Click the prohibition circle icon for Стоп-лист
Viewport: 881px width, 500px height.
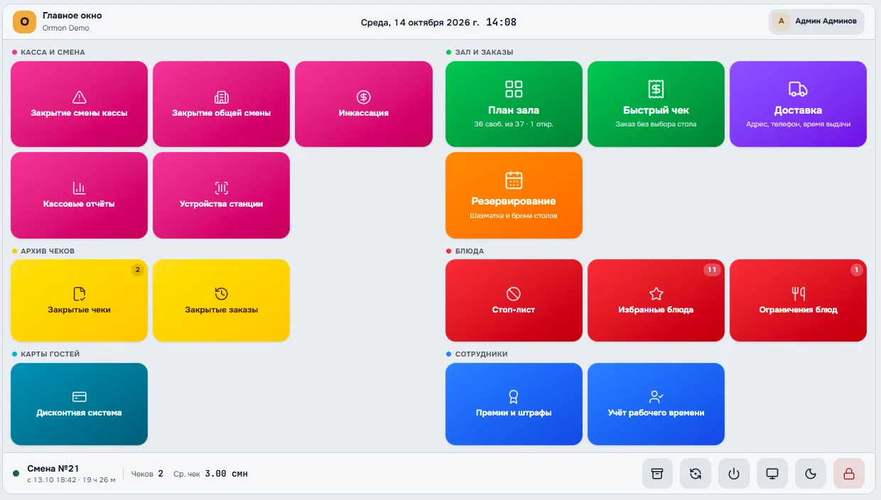pyautogui.click(x=514, y=294)
